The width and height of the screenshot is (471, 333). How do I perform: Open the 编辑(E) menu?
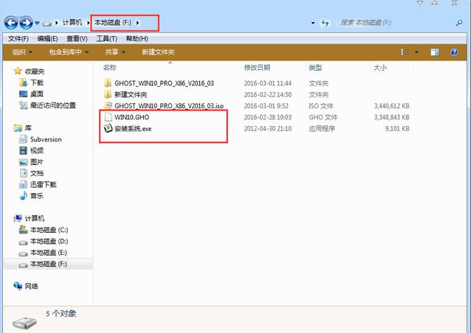point(47,38)
